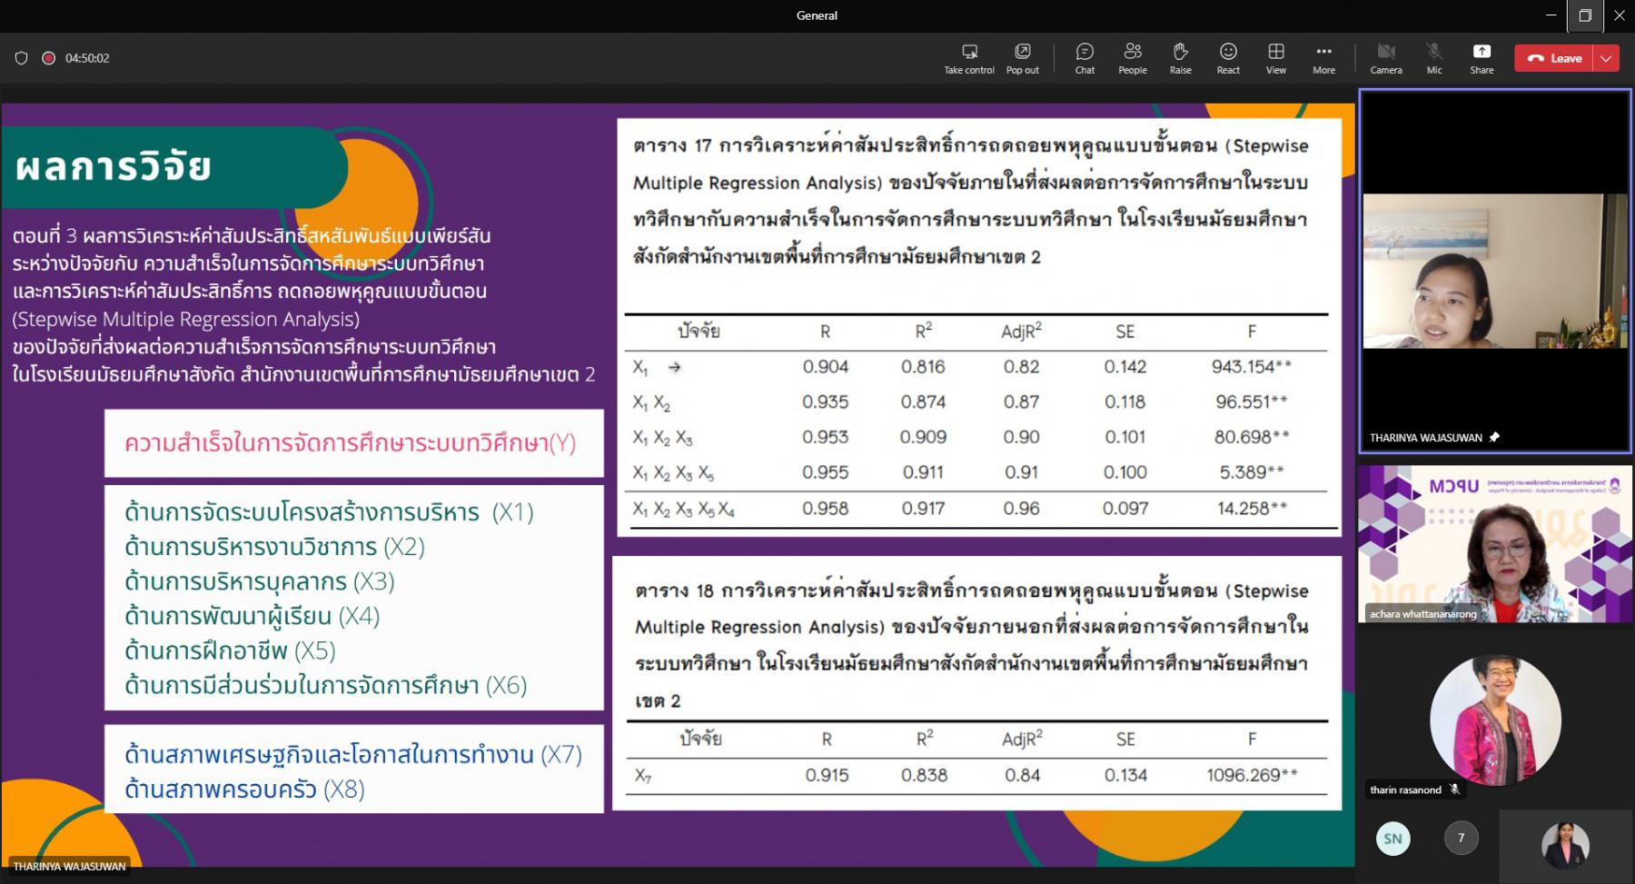1635x884 pixels.
Task: Share your screen content
Action: coord(1481,58)
